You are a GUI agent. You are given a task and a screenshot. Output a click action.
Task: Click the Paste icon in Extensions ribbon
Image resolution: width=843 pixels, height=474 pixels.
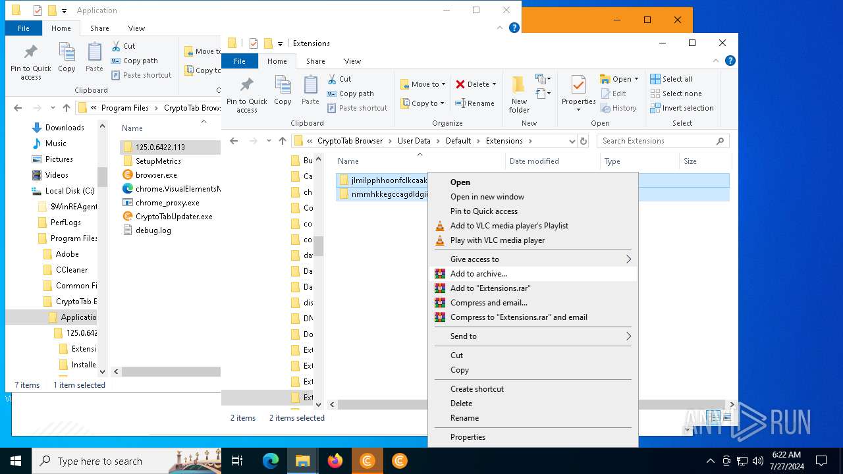(x=310, y=91)
